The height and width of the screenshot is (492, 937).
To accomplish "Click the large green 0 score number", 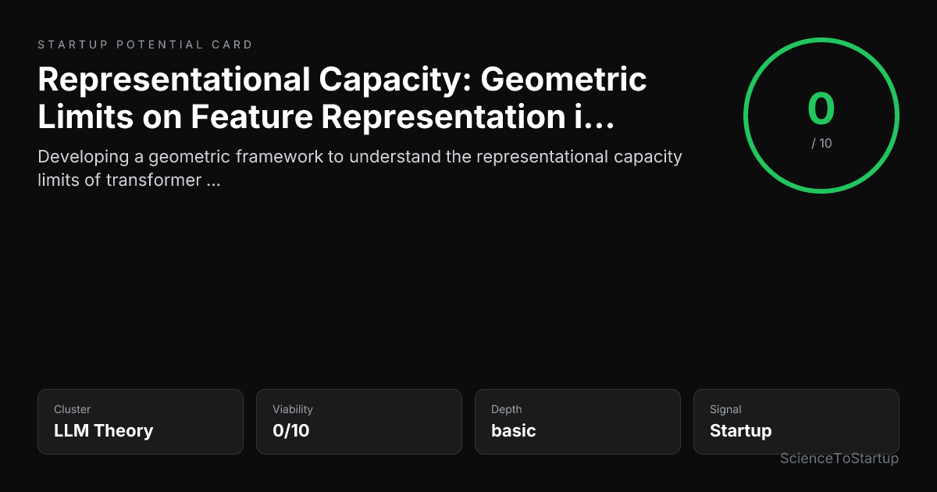I will click(821, 109).
